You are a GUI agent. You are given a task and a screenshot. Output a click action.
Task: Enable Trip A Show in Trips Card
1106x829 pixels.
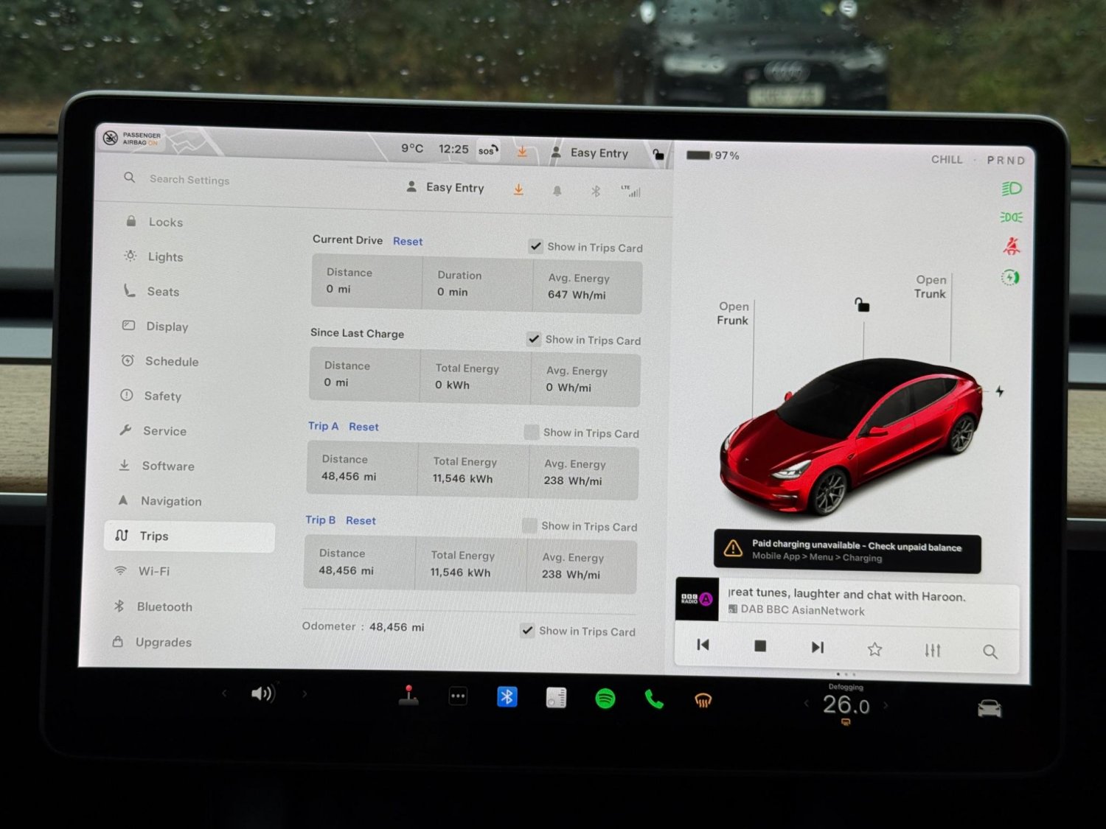[x=531, y=433]
